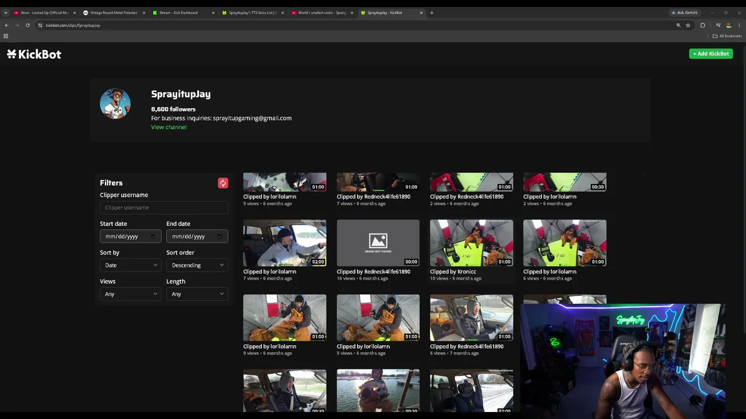
Task: Open the Views filter dropdown
Action: (x=131, y=294)
